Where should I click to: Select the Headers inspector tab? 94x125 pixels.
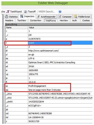(9, 20)
